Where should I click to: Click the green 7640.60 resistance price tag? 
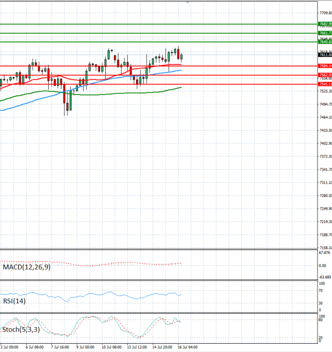[325, 42]
